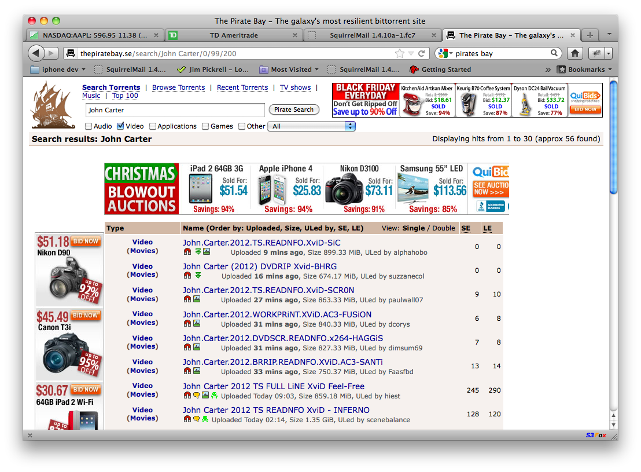Reload the page with the refresh icon
Image resolution: width=641 pixels, height=472 pixels.
pyautogui.click(x=422, y=53)
